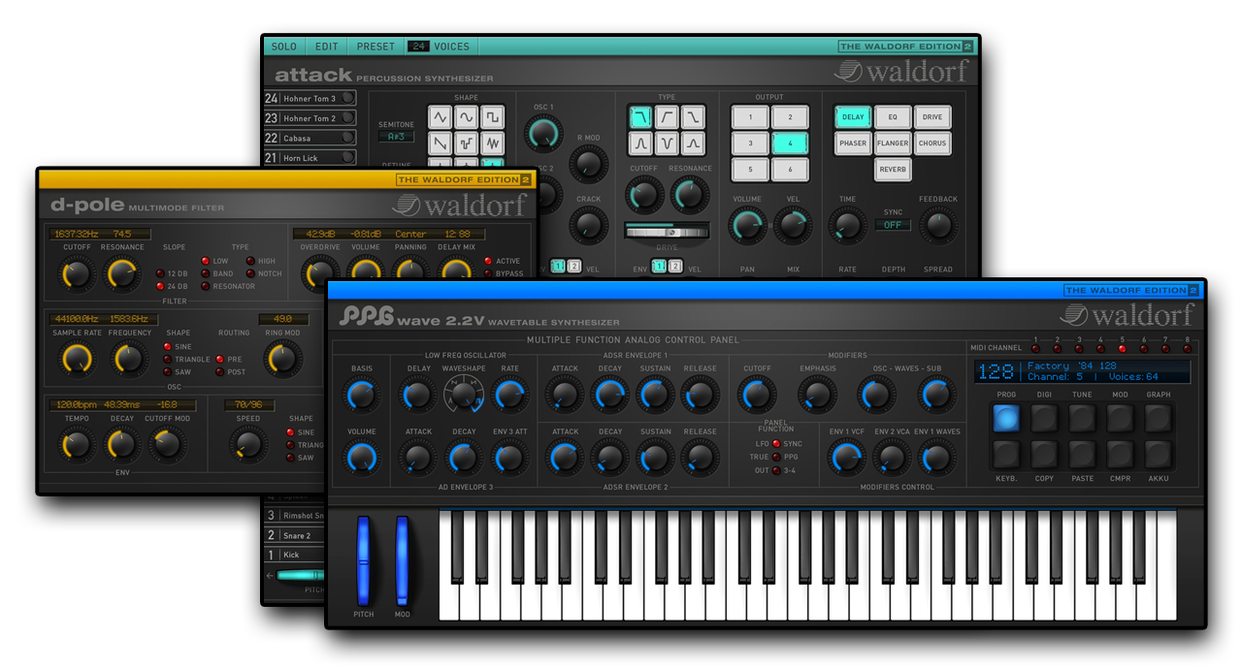Open the preset display showing Factory '84 128
Viewport: 1242px width, 668px height.
click(x=1082, y=371)
